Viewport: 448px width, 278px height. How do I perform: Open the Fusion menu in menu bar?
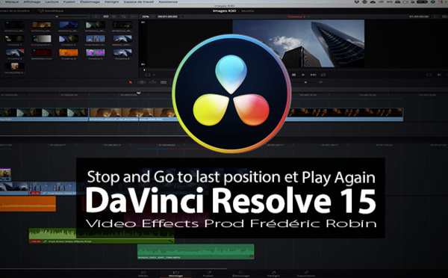click(69, 2)
